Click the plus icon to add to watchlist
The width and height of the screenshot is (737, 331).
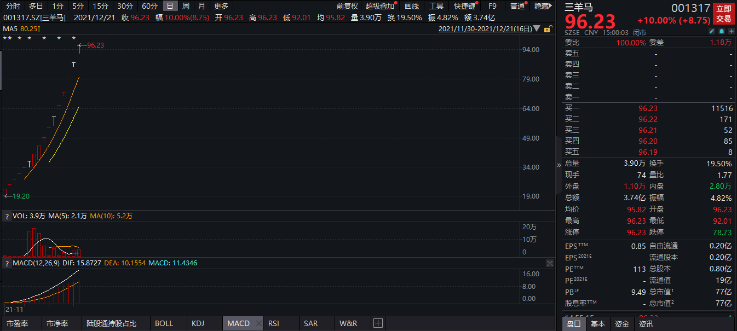tap(731, 32)
